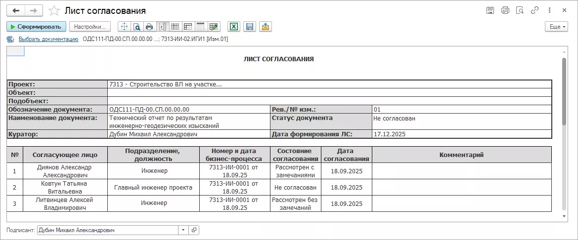Expand the Еще dropdown menu
This screenshot has height=240, width=578.
click(556, 27)
